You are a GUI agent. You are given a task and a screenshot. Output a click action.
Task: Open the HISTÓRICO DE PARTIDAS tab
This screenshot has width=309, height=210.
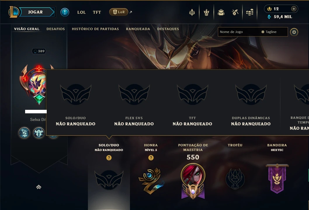click(x=96, y=29)
